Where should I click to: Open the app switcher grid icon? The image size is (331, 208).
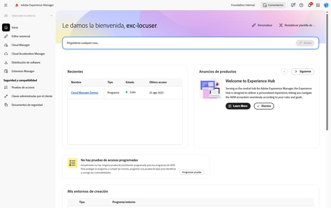pos(318,5)
